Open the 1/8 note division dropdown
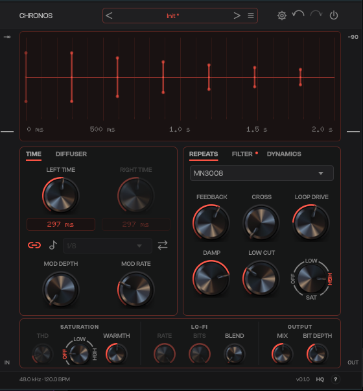Screen dimensions: 363x391 point(108,246)
